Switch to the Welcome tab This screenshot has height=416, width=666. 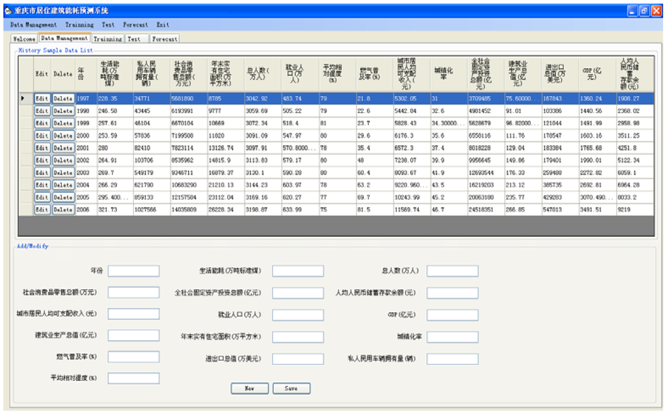(x=25, y=39)
